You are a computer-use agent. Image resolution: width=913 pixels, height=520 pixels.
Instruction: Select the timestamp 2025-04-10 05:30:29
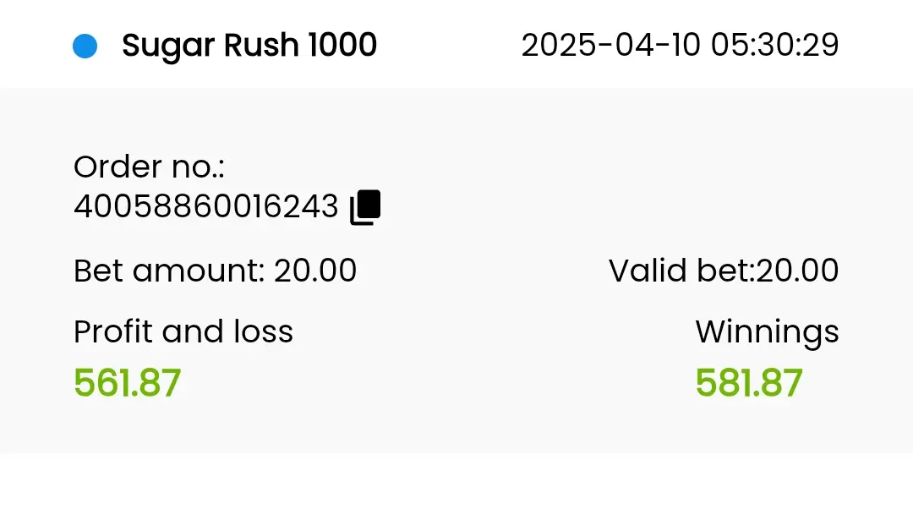(680, 45)
